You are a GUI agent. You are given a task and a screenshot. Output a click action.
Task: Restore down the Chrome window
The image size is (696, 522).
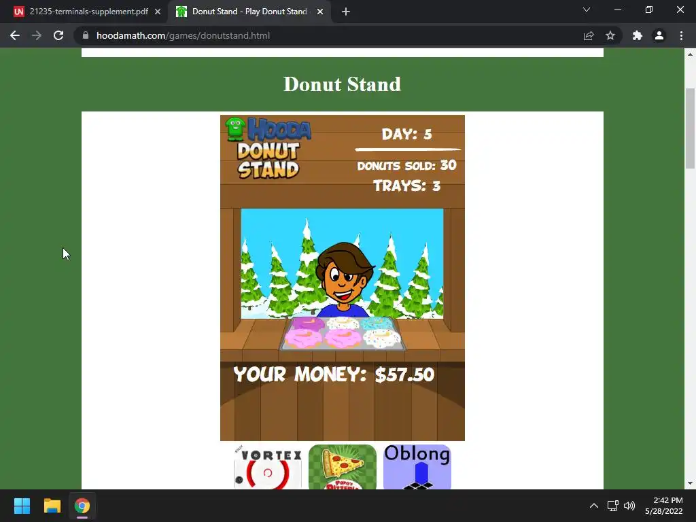[649, 10]
